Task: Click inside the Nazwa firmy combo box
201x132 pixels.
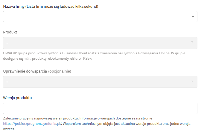Action: click(100, 16)
